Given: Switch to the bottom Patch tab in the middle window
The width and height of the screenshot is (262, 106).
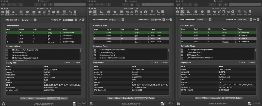Looking at the screenshot, I should coord(151,98).
